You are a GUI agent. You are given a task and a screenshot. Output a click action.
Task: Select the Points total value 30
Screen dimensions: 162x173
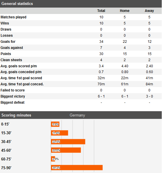tap(101, 54)
